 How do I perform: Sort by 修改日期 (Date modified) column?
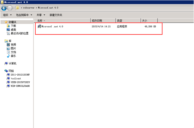(x=97, y=20)
